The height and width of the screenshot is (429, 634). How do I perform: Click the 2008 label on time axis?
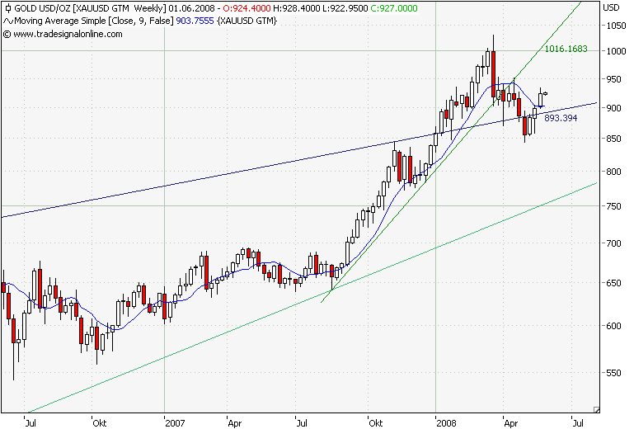point(446,423)
